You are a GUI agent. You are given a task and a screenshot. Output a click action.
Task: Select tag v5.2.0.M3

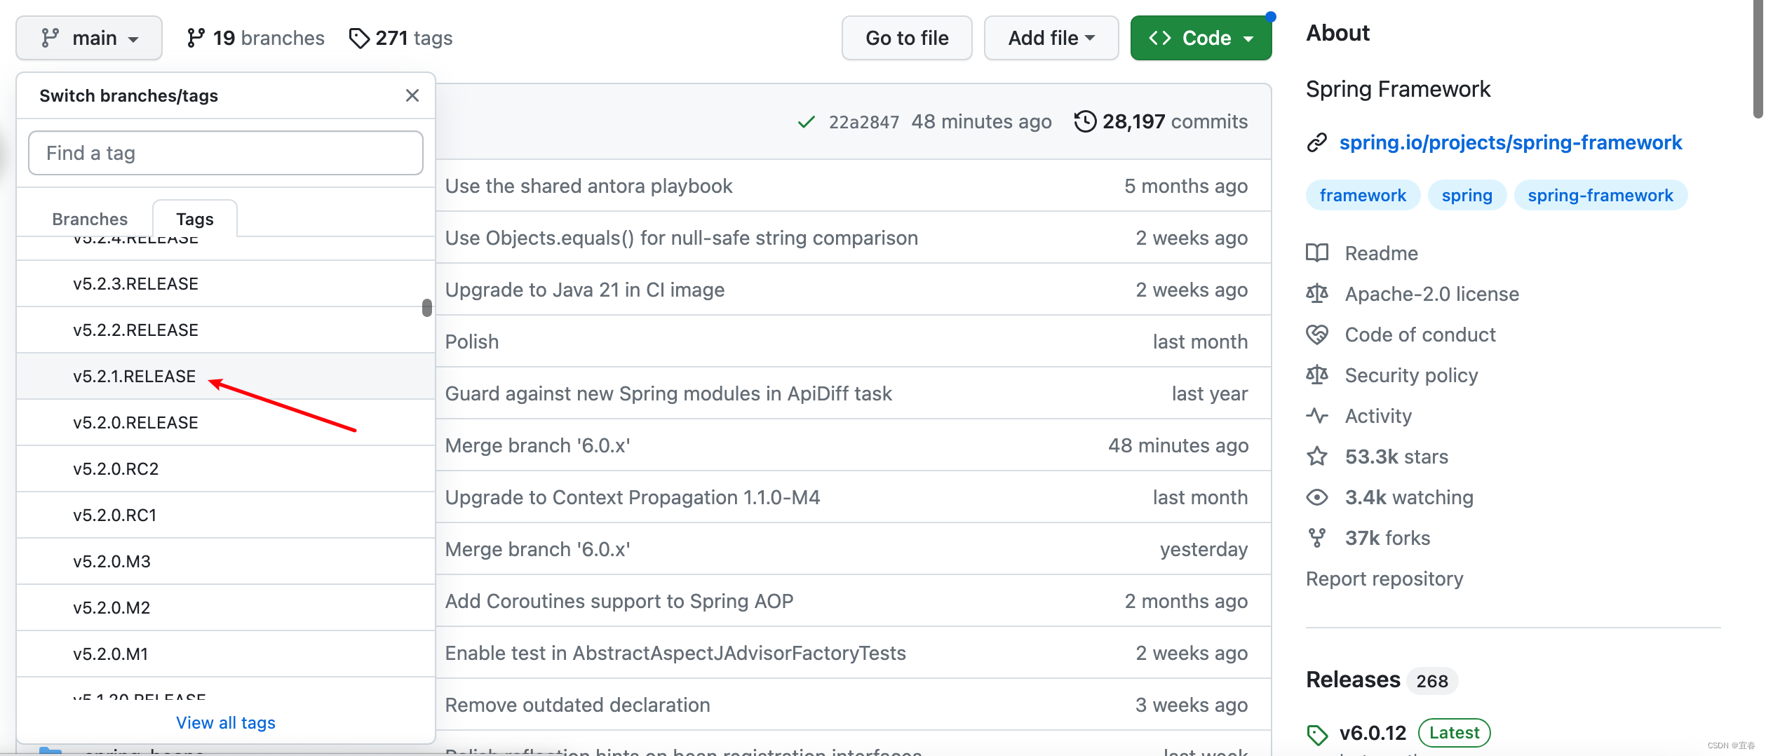click(226, 561)
